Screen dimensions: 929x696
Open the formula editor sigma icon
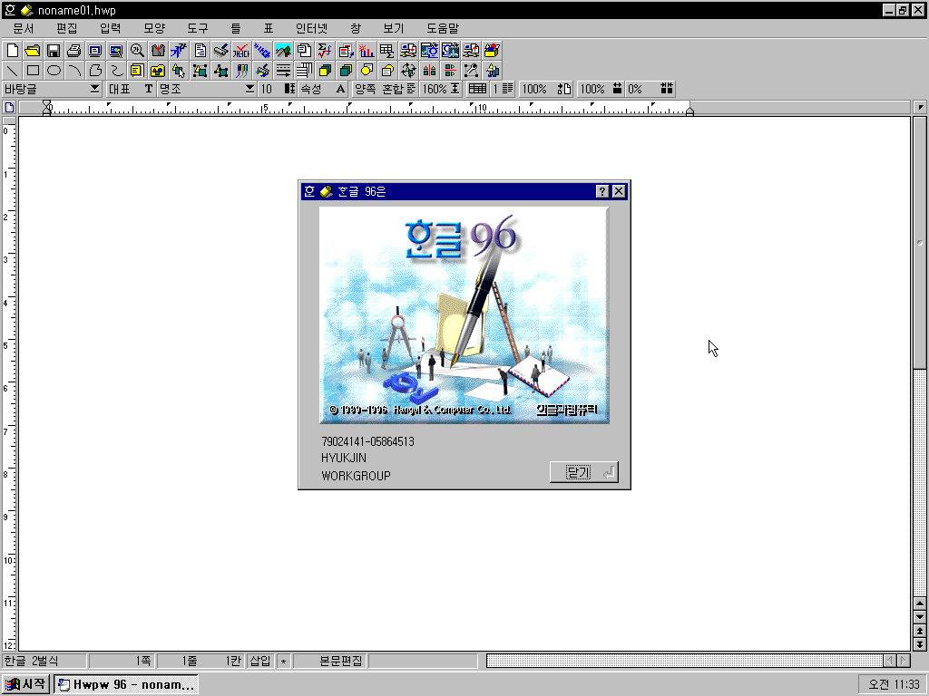pos(325,51)
